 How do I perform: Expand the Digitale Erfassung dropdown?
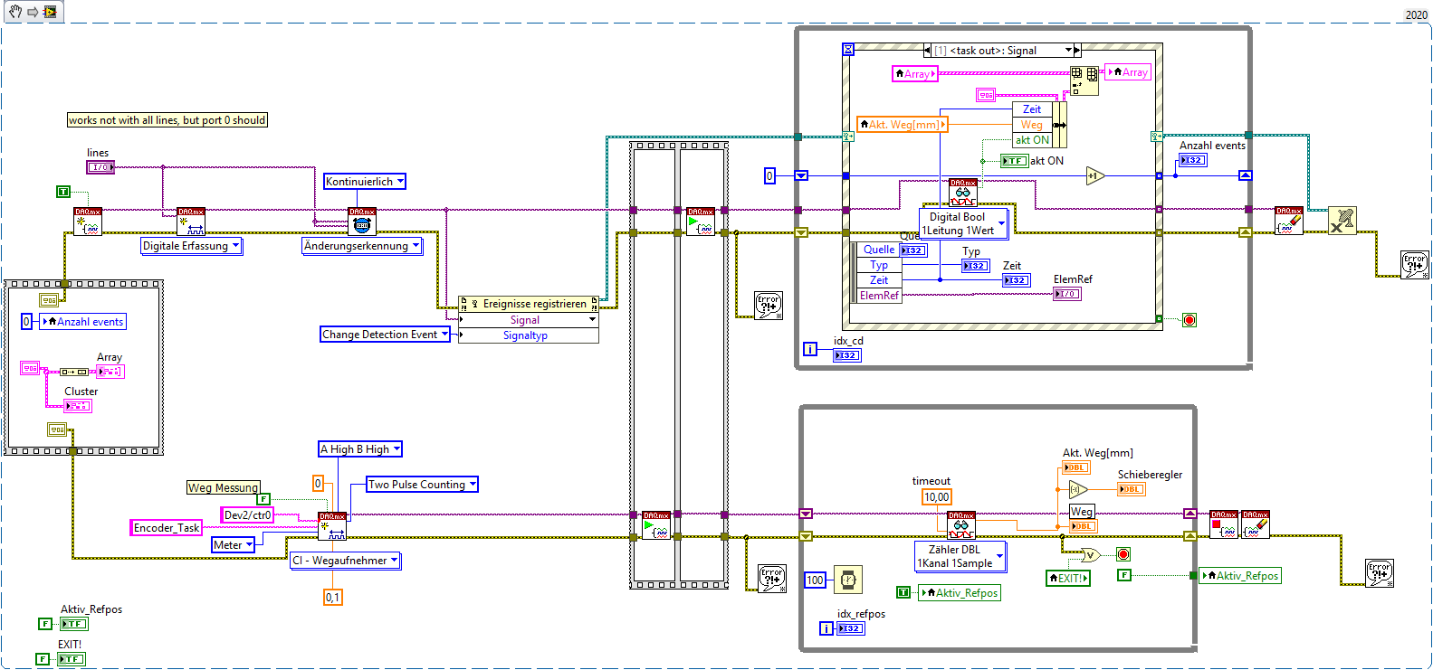click(x=192, y=246)
